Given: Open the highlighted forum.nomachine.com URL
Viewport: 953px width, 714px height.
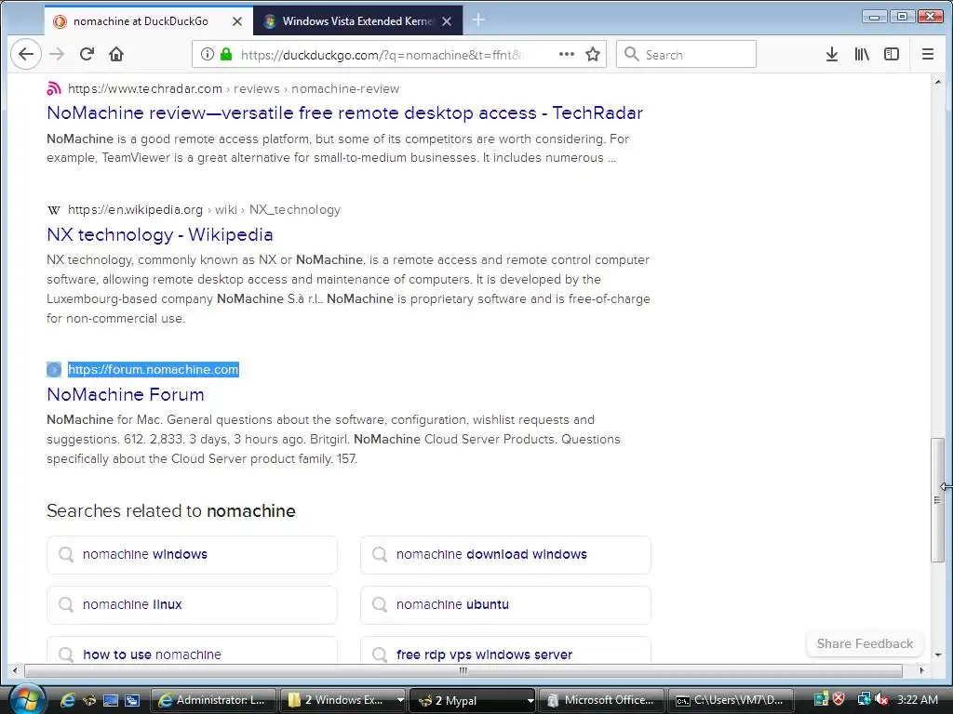Looking at the screenshot, I should click(x=154, y=370).
